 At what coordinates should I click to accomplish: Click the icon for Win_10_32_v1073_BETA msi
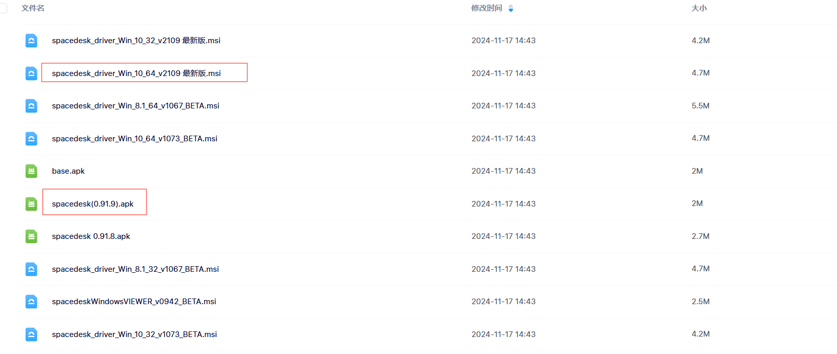click(x=31, y=334)
